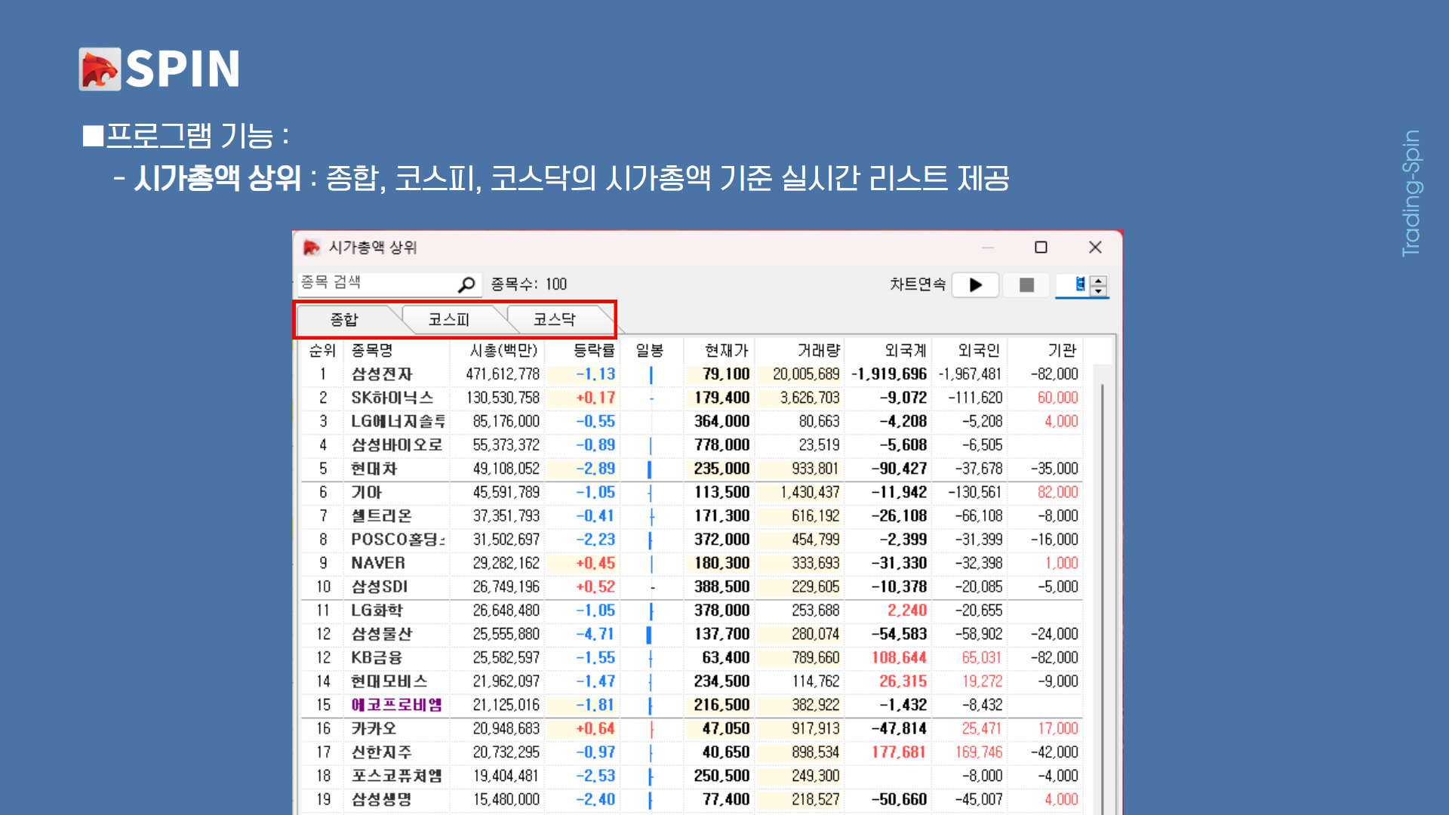The image size is (1449, 815).
Task: Maximize the 시가총액 상위 window
Action: [1041, 248]
